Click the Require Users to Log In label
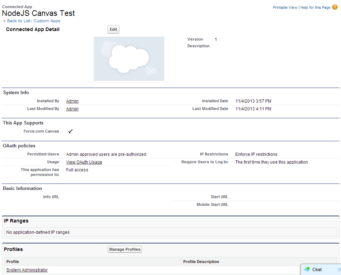The height and width of the screenshot is (275, 341). coord(205,162)
